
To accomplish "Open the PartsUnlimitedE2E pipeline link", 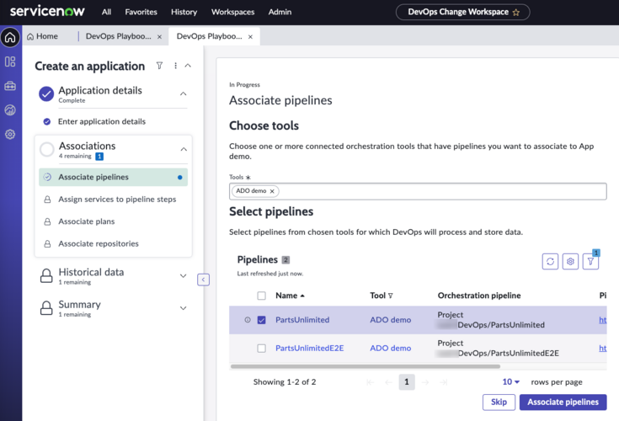I will tap(310, 348).
